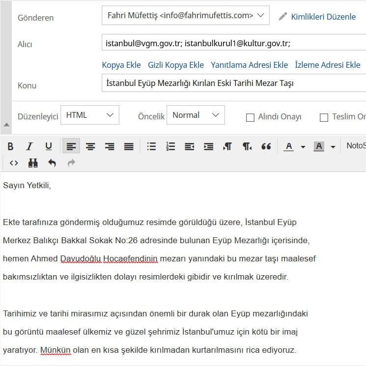Click the pencil icon beside Kimlikleri Düzenle
Viewport: 366px width, 366px height.
pyautogui.click(x=282, y=16)
